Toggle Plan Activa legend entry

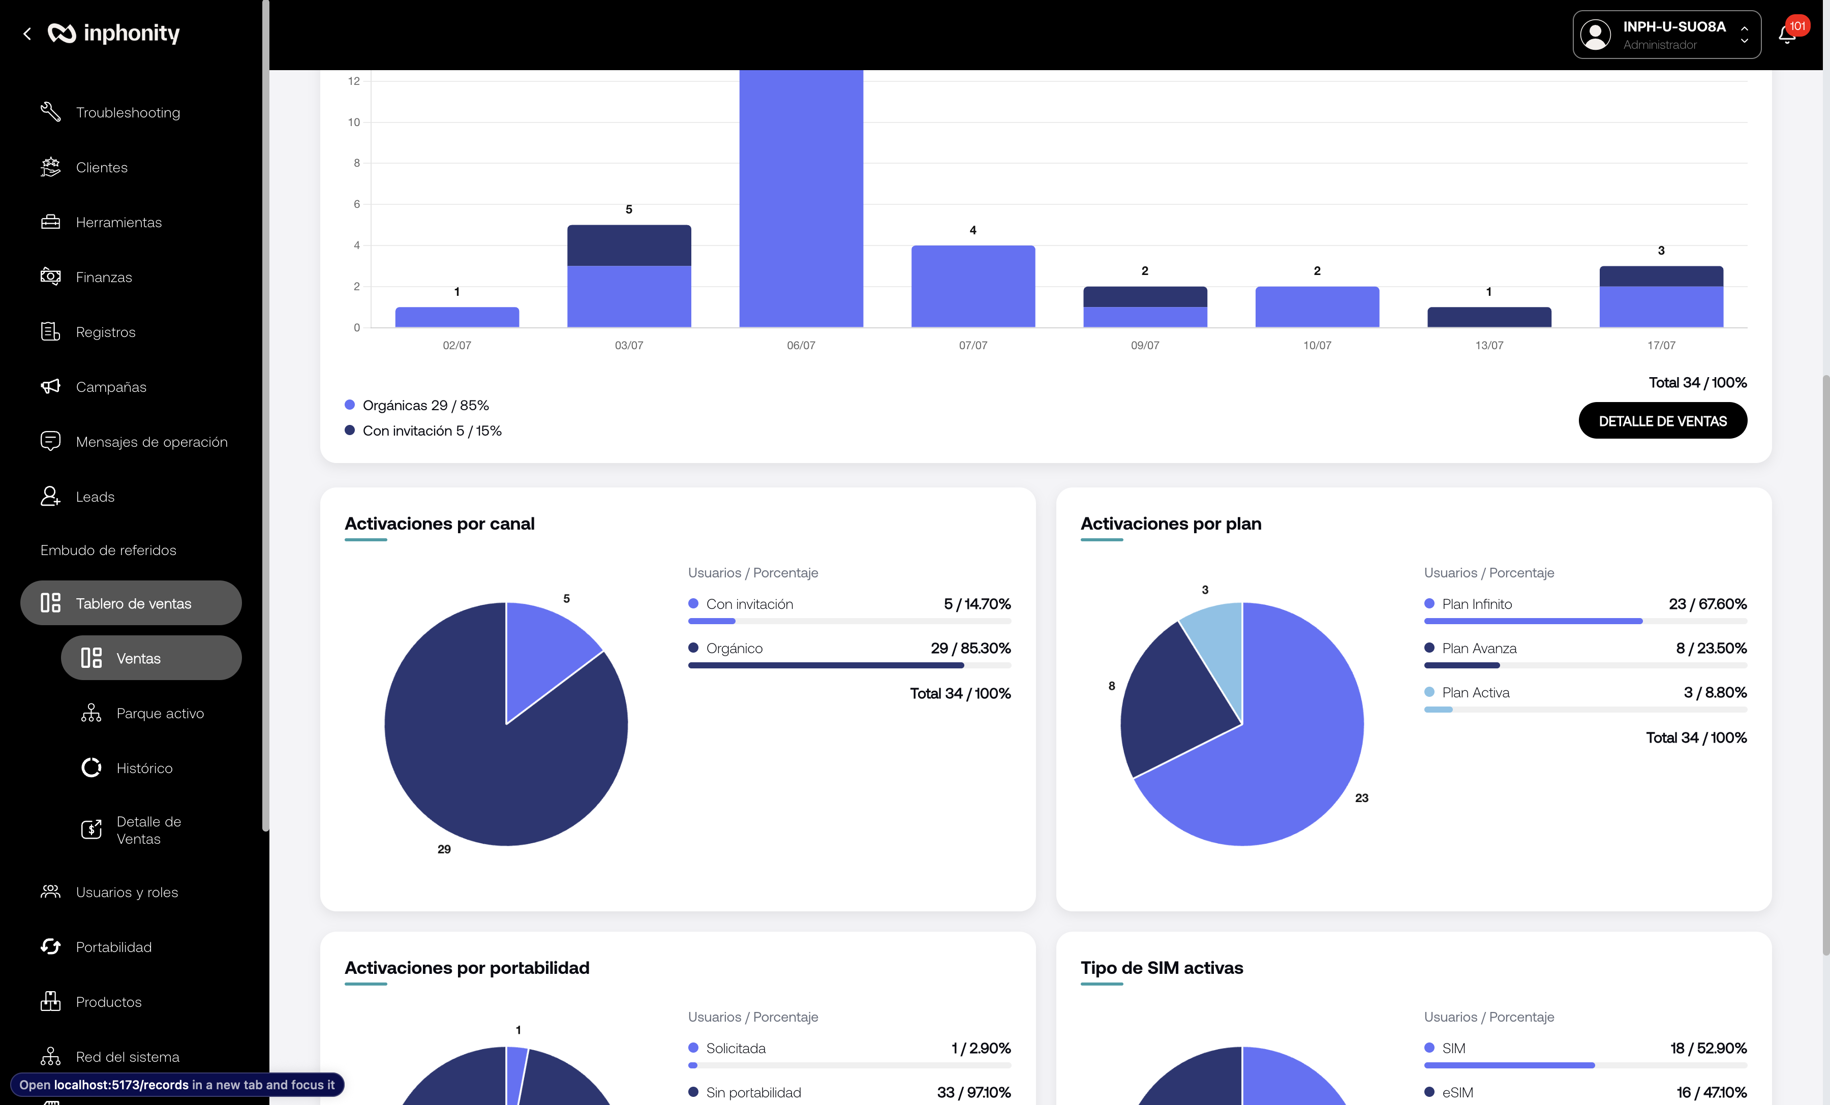[1467, 692]
